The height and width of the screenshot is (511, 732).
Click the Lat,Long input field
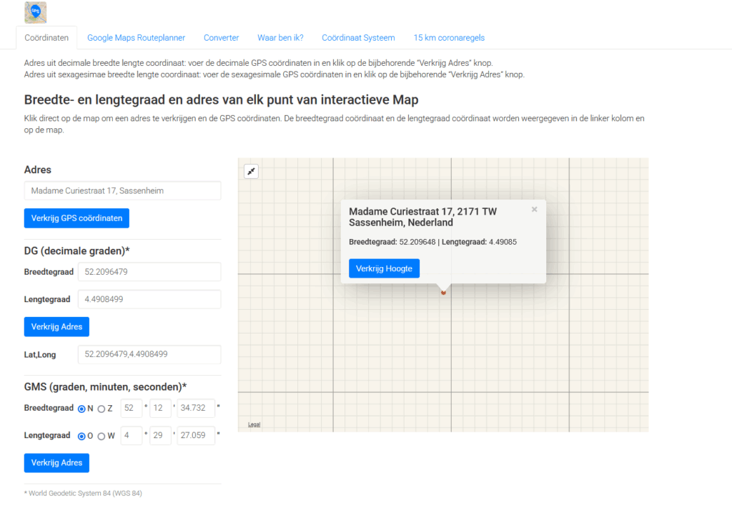149,354
